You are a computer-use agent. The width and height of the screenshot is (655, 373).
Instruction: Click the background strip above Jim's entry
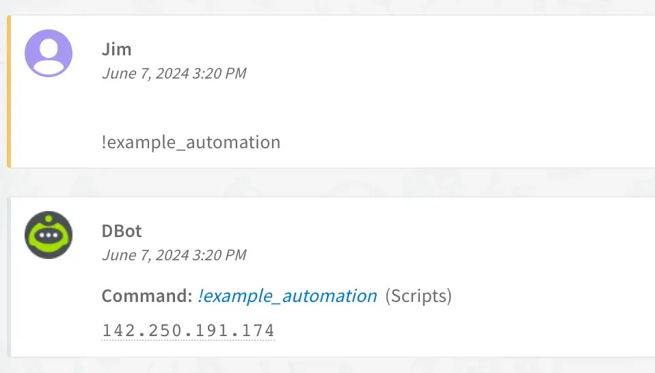pos(327,7)
